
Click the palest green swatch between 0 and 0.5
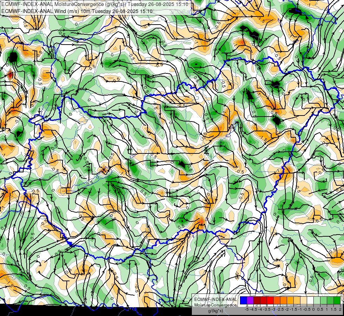point(317,301)
